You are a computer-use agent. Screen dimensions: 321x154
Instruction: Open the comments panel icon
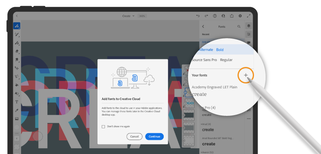pos(249,43)
